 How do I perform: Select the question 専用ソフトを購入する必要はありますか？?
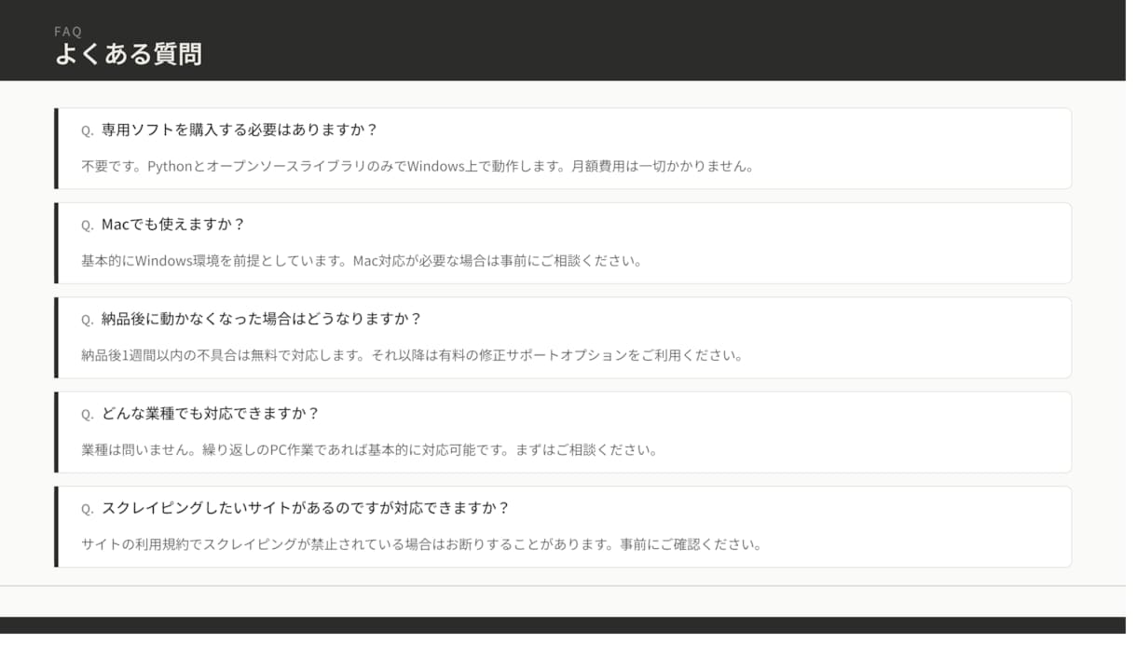[x=240, y=130]
